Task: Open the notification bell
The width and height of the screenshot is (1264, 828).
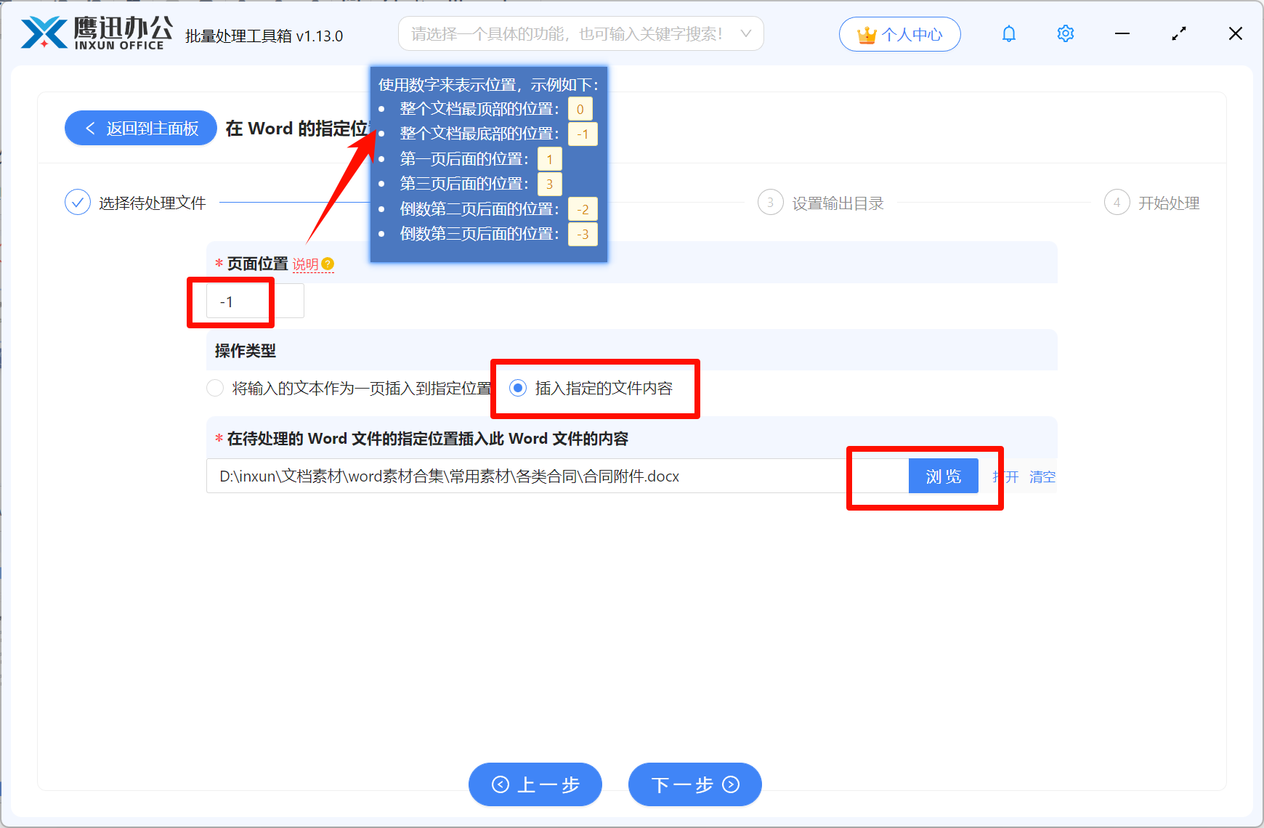Action: pos(1008,33)
